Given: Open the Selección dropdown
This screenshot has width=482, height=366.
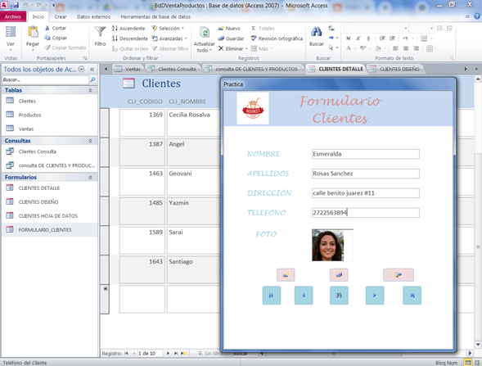Looking at the screenshot, I should [x=168, y=29].
